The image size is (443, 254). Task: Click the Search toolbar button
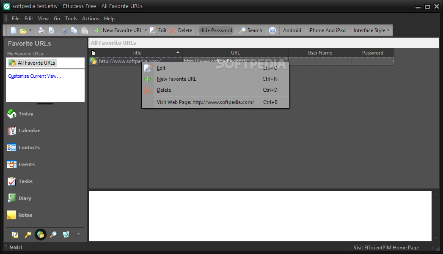click(x=250, y=30)
